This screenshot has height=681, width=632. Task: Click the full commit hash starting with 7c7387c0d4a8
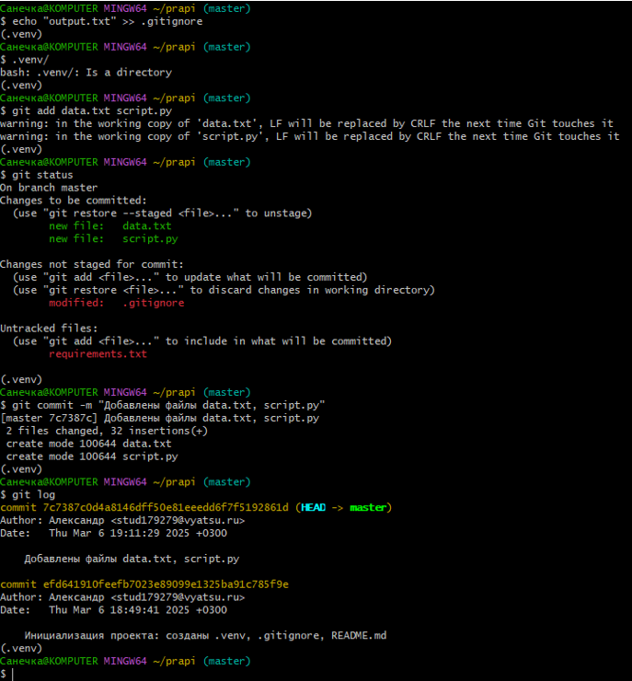(x=166, y=507)
